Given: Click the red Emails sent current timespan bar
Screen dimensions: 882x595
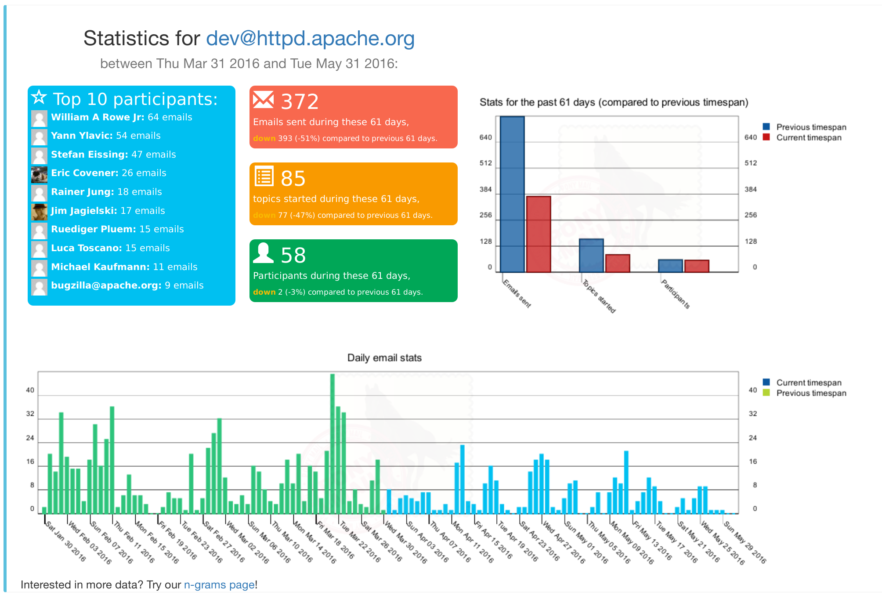Looking at the screenshot, I should tap(539, 234).
